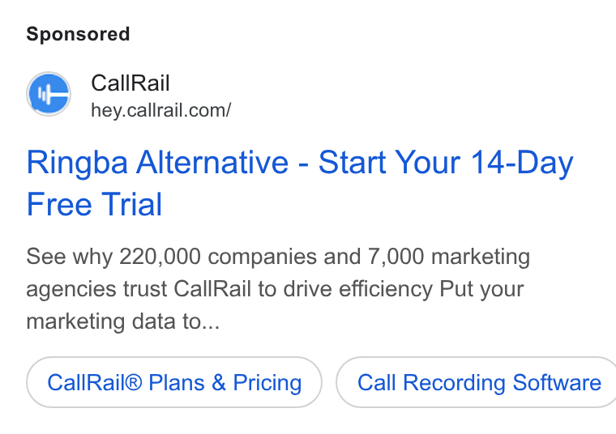Click the '7,000 marketing' description text
616x434 pixels.
click(449, 257)
